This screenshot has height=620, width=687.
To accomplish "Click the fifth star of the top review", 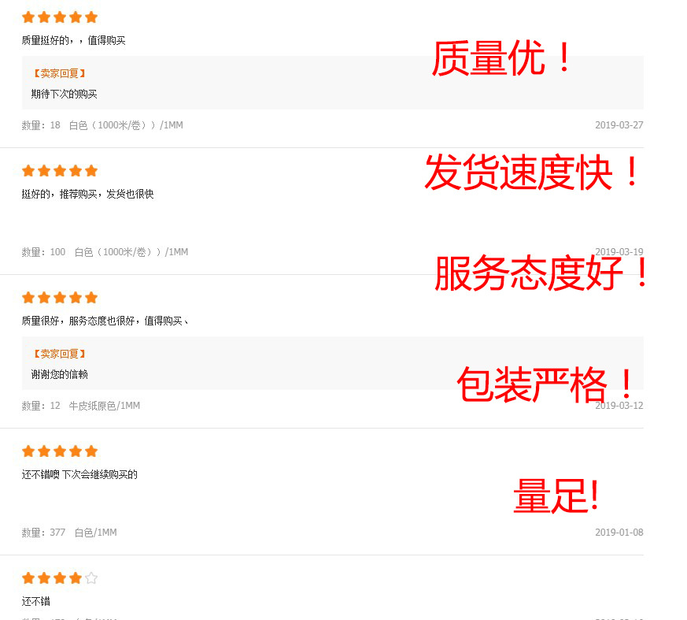I will tap(91, 17).
